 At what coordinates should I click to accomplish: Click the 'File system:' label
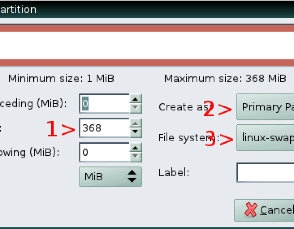[189, 138]
